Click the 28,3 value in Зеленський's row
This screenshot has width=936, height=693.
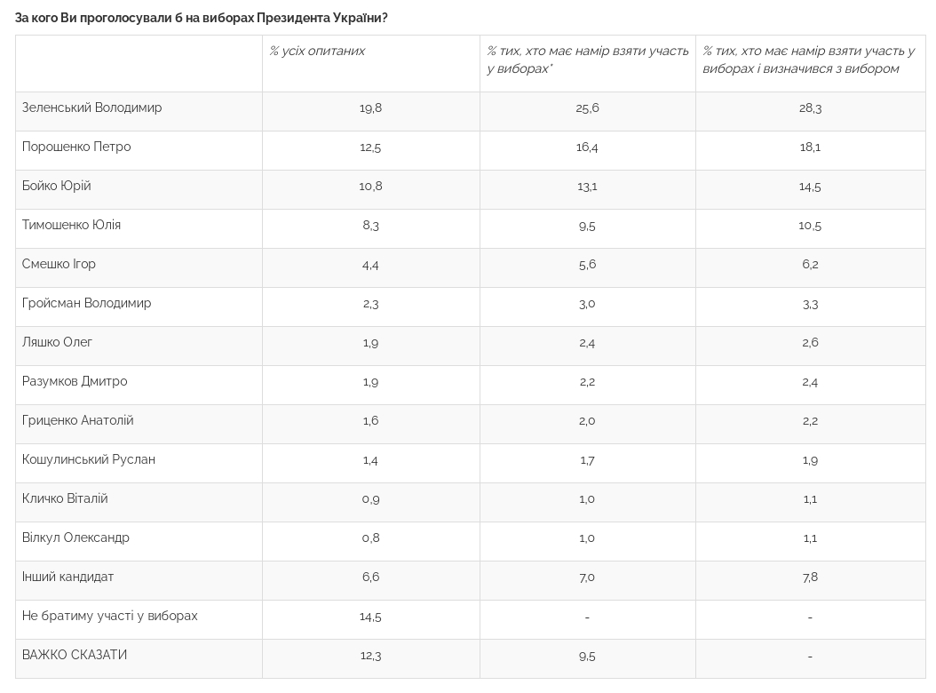(810, 108)
